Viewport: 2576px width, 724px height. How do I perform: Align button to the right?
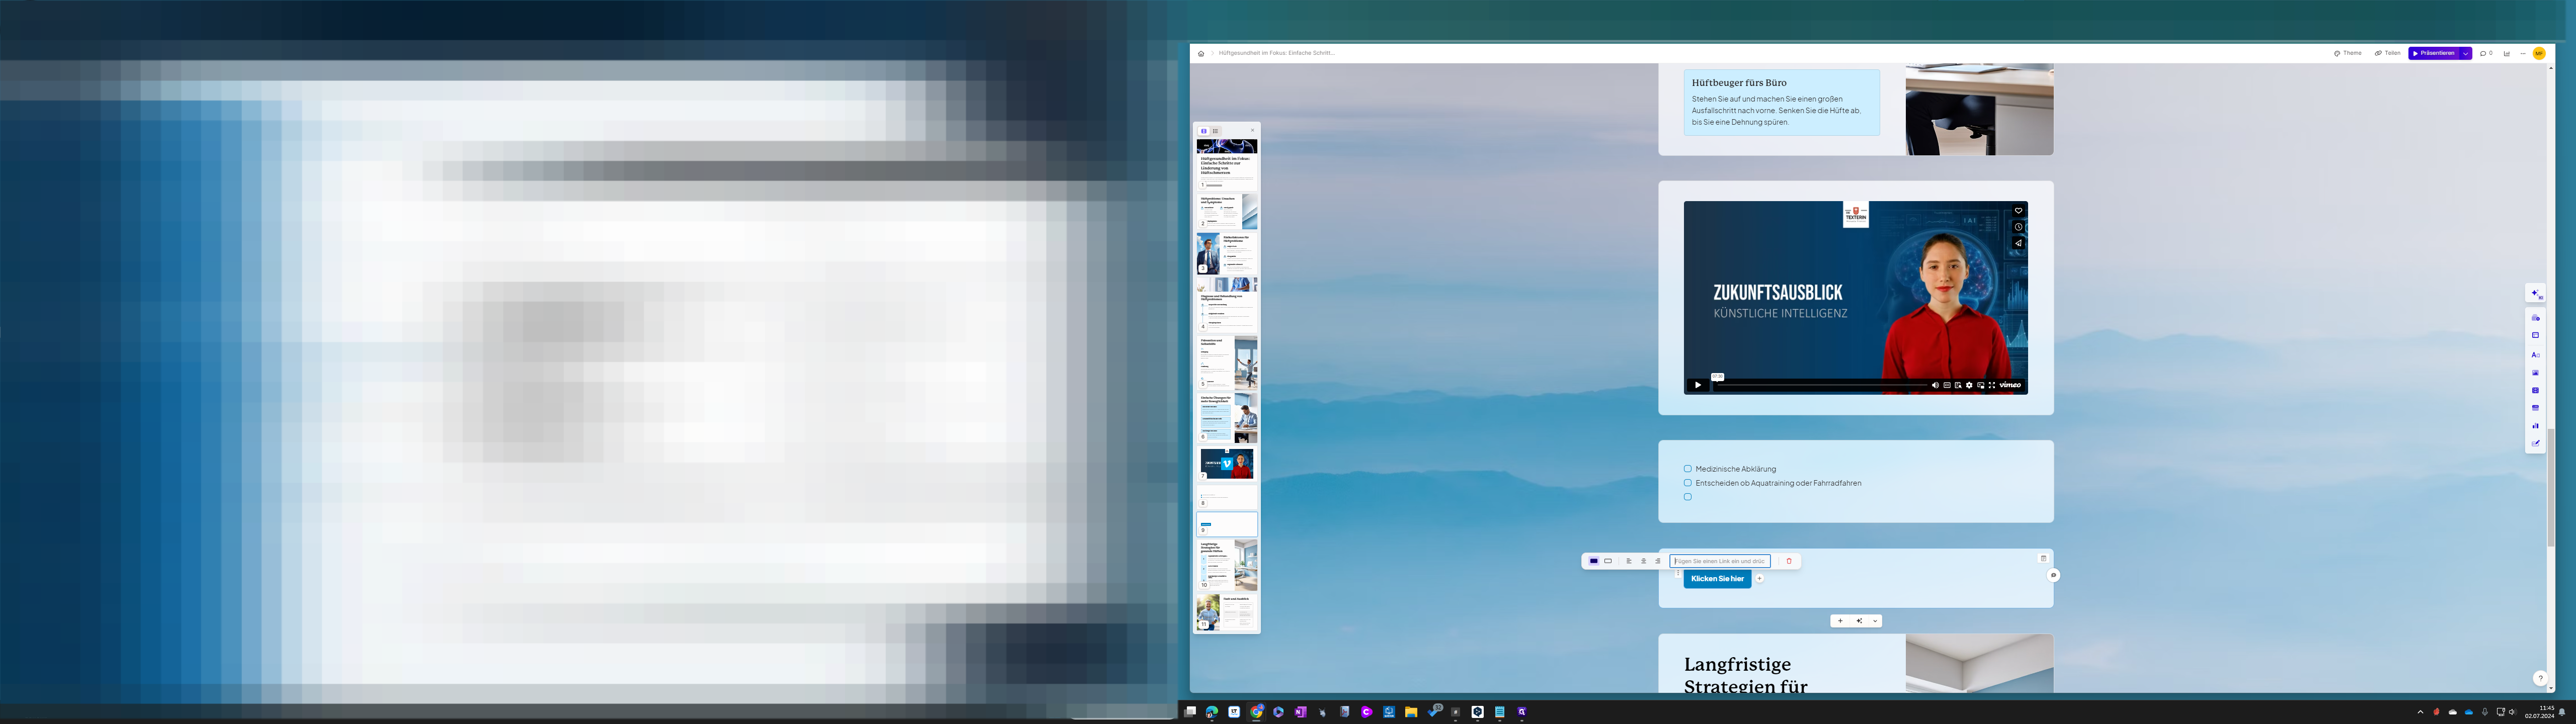pos(1657,561)
